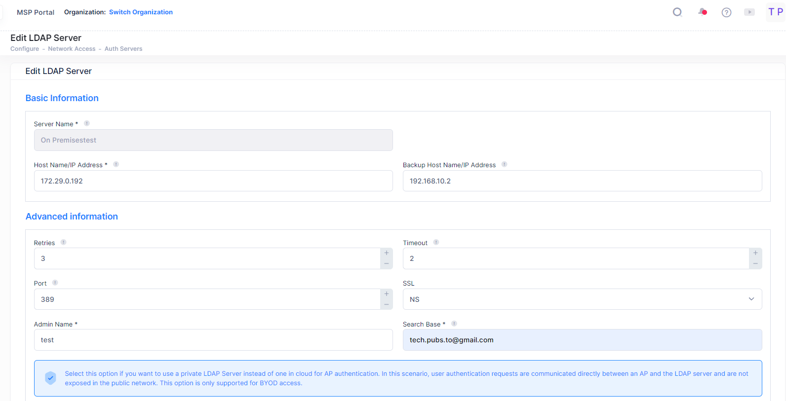Open the Switch Organization link
The image size is (786, 401).
(x=141, y=12)
